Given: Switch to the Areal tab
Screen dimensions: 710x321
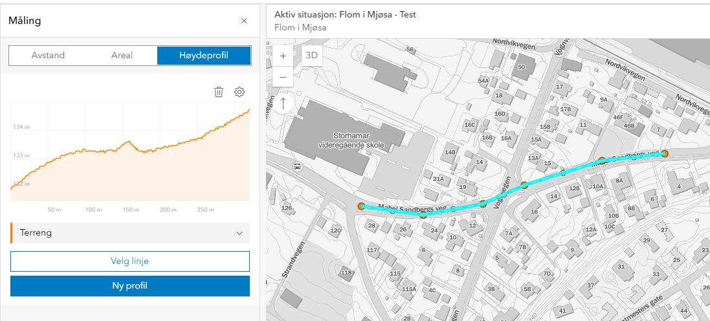Looking at the screenshot, I should [x=122, y=55].
